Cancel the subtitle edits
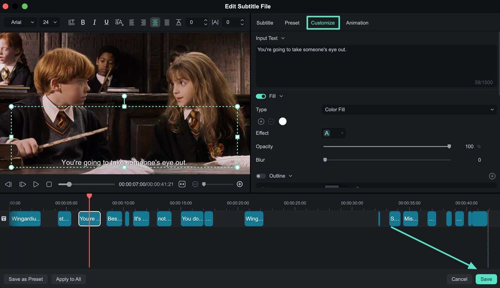The height and width of the screenshot is (288, 500). [459, 279]
